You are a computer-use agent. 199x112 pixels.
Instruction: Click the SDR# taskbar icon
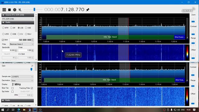(x=35, y=110)
